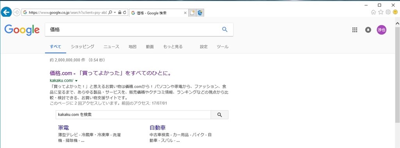Click the text 前回のアクセス: 17/07/01
This screenshot has height=148, width=400.
pos(144,103)
